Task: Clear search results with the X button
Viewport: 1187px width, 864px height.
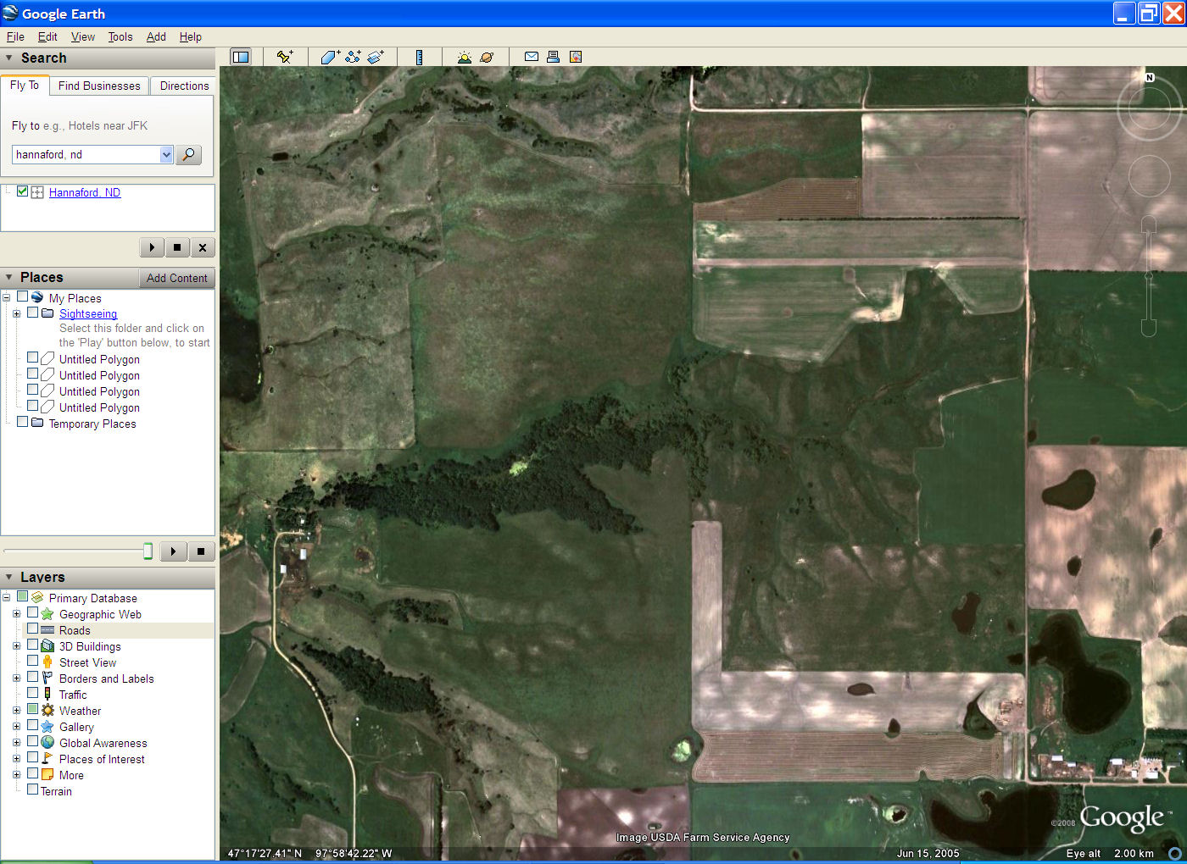Action: [x=203, y=247]
